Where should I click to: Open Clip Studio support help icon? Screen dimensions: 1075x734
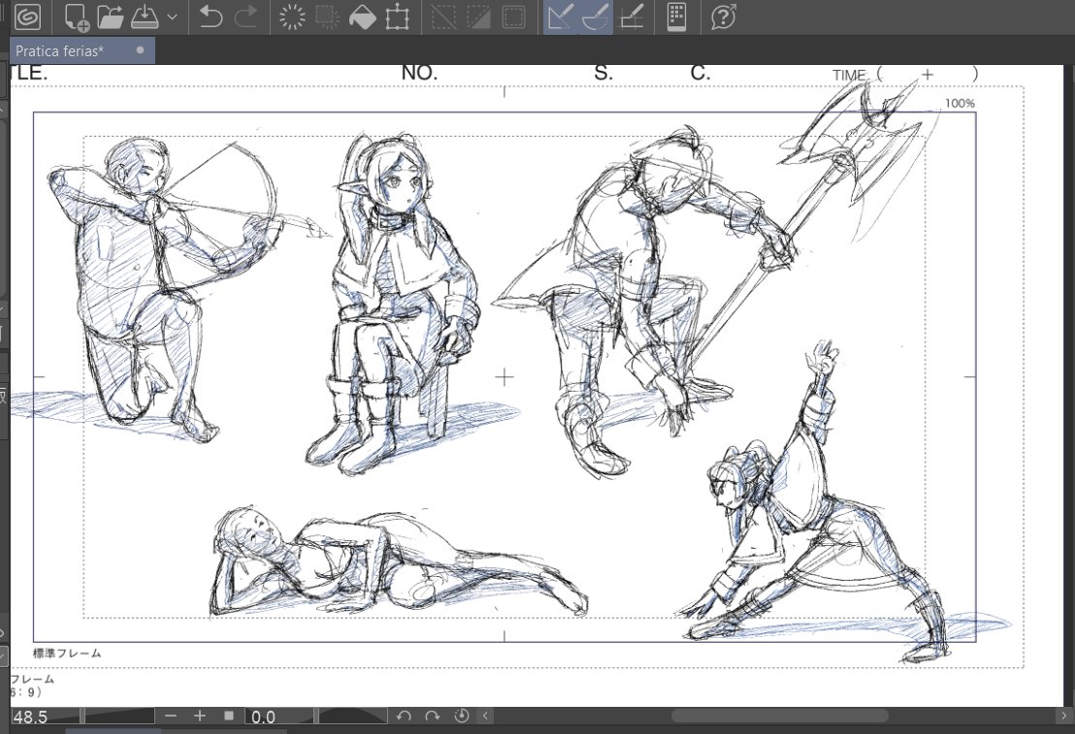[x=723, y=16]
